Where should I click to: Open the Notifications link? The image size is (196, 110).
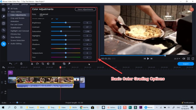(x=188, y=103)
